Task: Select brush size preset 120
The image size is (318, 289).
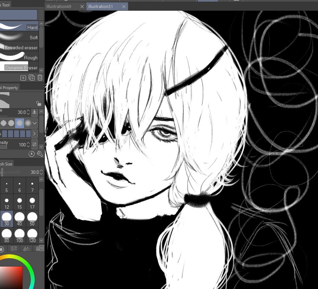Action: pyautogui.click(x=32, y=235)
